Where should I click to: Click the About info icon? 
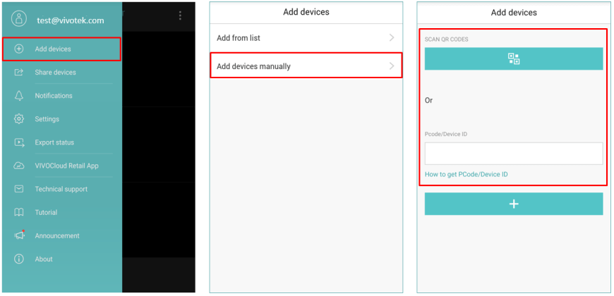pos(19,259)
